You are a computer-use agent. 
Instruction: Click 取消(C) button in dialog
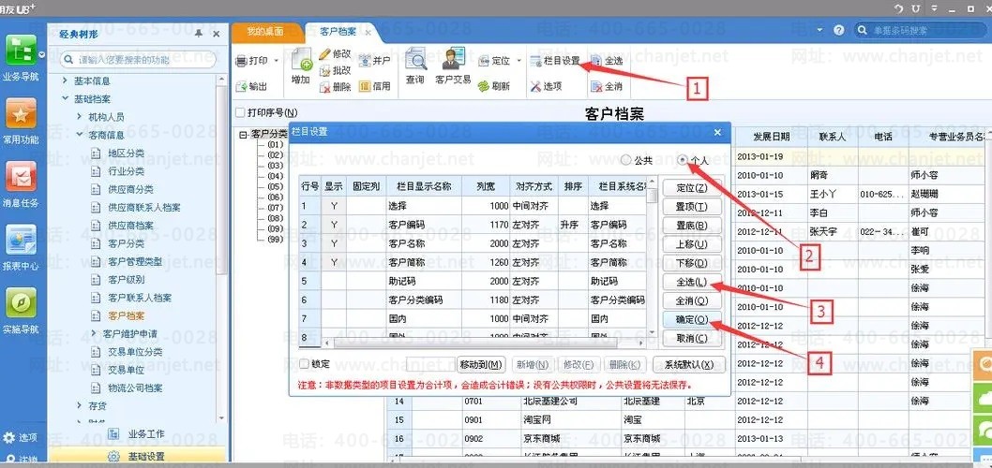pyautogui.click(x=691, y=339)
